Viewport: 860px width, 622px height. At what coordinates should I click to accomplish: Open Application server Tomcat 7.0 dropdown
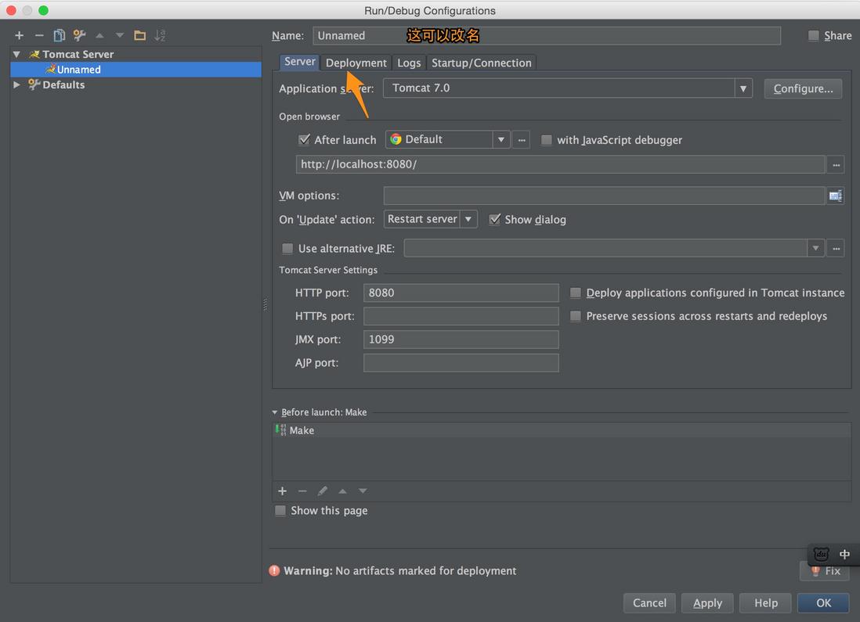[743, 88]
